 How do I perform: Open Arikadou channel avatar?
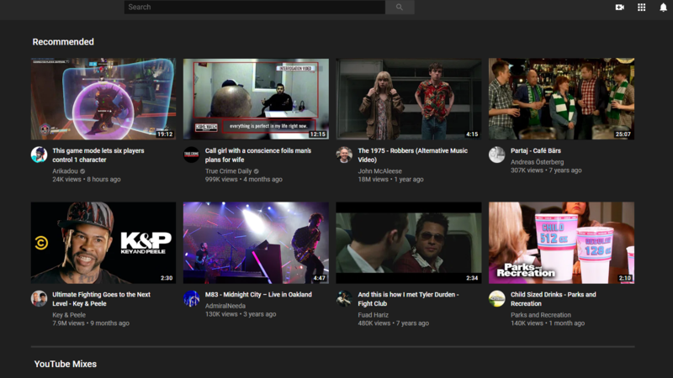tap(39, 155)
